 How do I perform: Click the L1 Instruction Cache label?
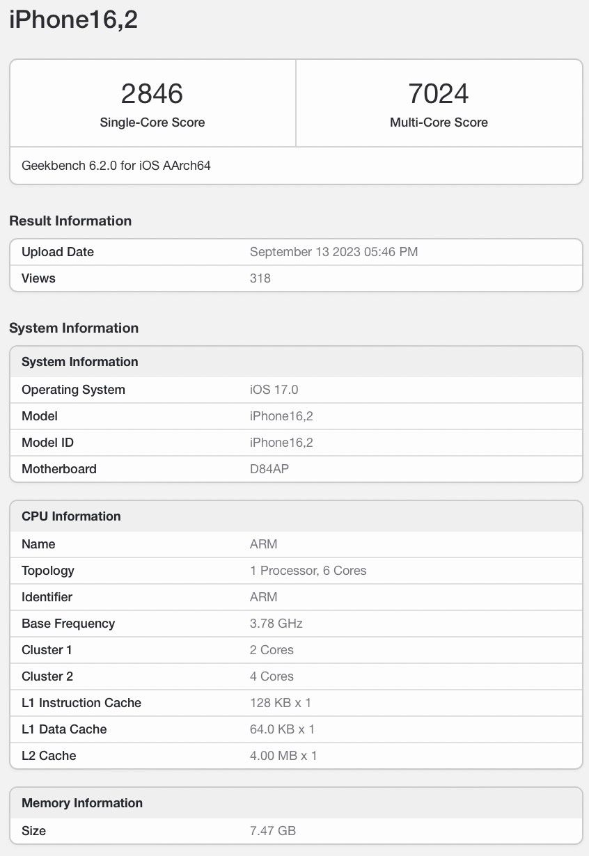[x=81, y=703]
